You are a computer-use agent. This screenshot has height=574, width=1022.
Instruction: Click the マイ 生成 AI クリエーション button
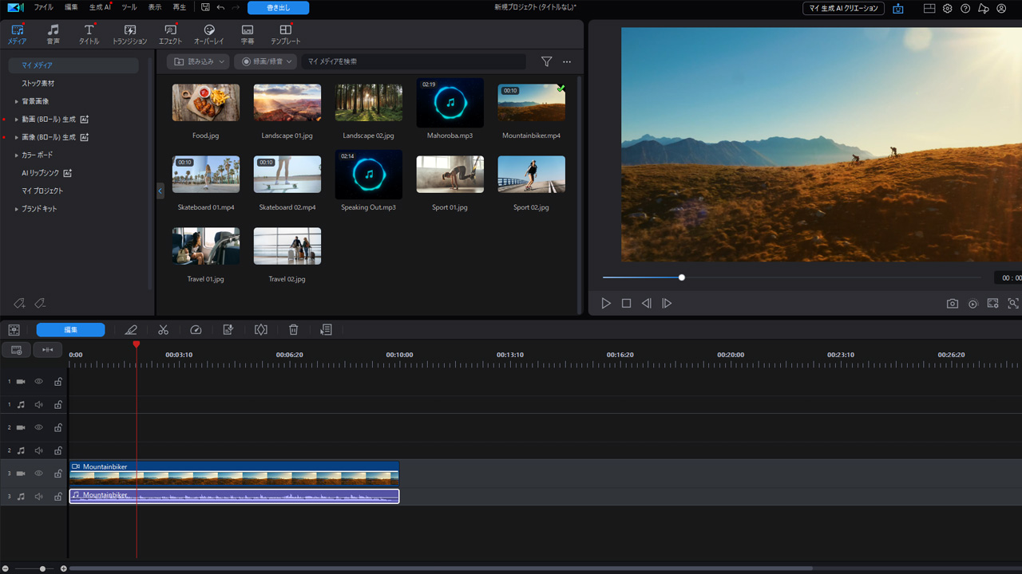click(843, 8)
